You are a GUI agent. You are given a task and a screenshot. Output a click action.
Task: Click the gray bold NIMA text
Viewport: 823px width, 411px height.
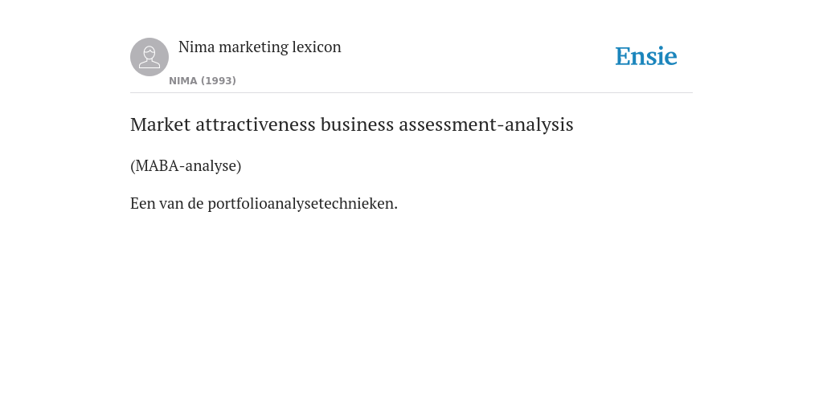183,81
